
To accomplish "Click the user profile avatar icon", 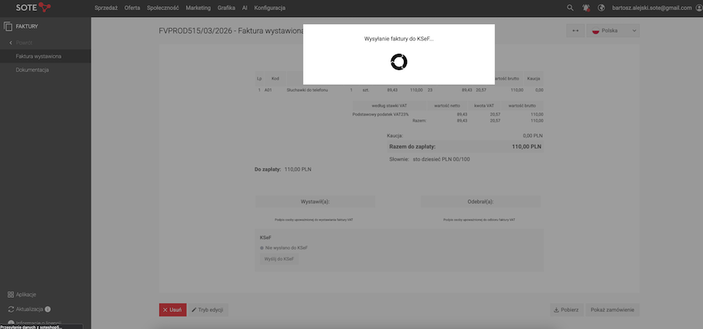I will 698,8.
